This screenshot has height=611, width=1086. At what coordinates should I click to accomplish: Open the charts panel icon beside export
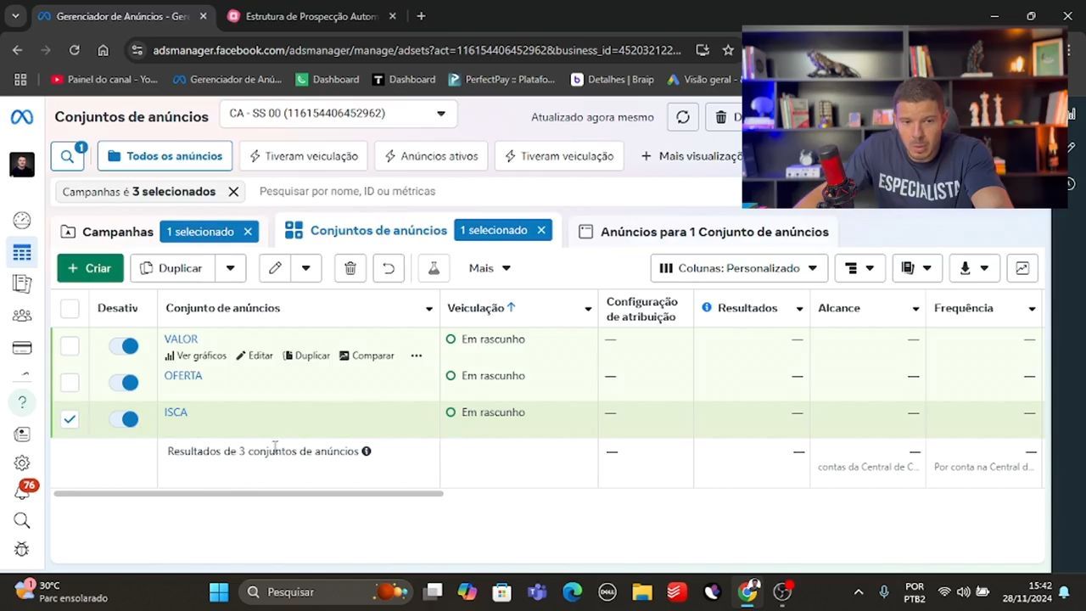pyautogui.click(x=1022, y=268)
